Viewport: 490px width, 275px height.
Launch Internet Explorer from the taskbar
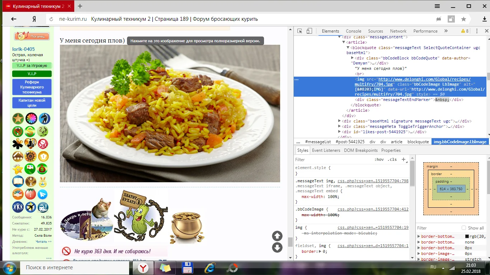click(x=209, y=267)
